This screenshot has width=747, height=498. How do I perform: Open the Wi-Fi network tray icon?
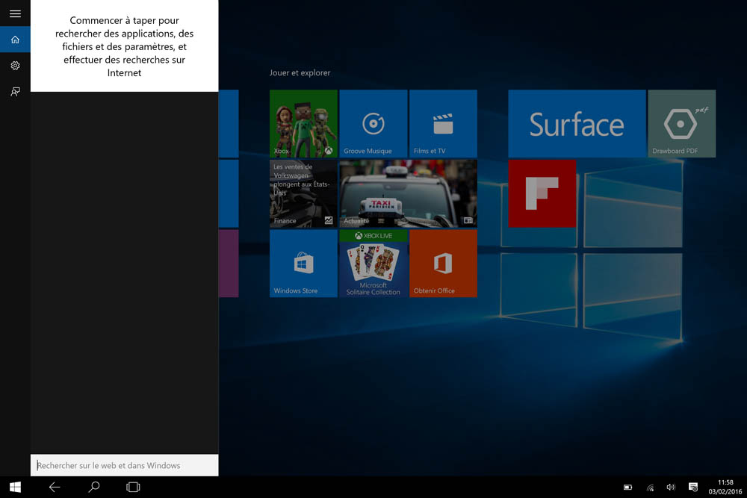(650, 487)
